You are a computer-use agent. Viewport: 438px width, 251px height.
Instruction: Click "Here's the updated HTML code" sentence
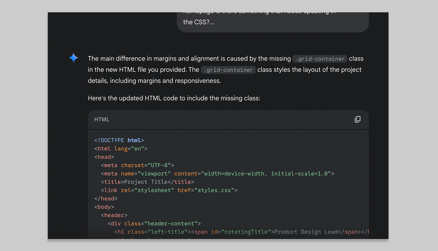(174, 98)
